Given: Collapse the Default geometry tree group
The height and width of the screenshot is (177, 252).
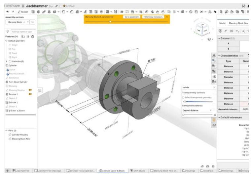Looking at the screenshot, I should tap(6, 41).
